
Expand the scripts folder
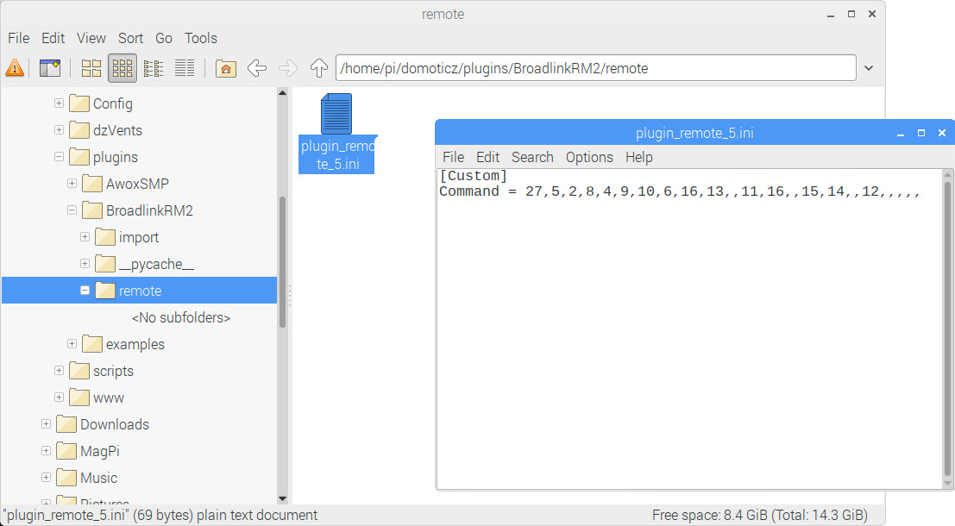(59, 371)
